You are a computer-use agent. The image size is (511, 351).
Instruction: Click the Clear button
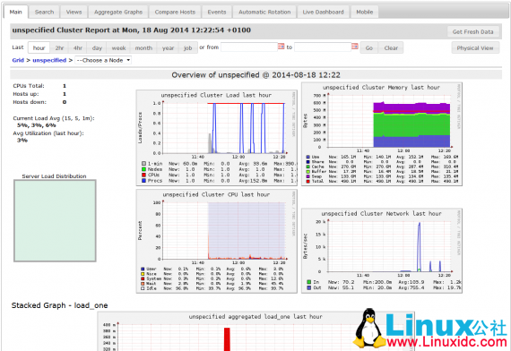(391, 47)
